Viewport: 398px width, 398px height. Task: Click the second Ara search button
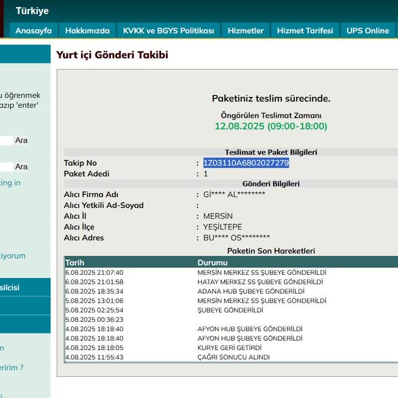point(21,167)
